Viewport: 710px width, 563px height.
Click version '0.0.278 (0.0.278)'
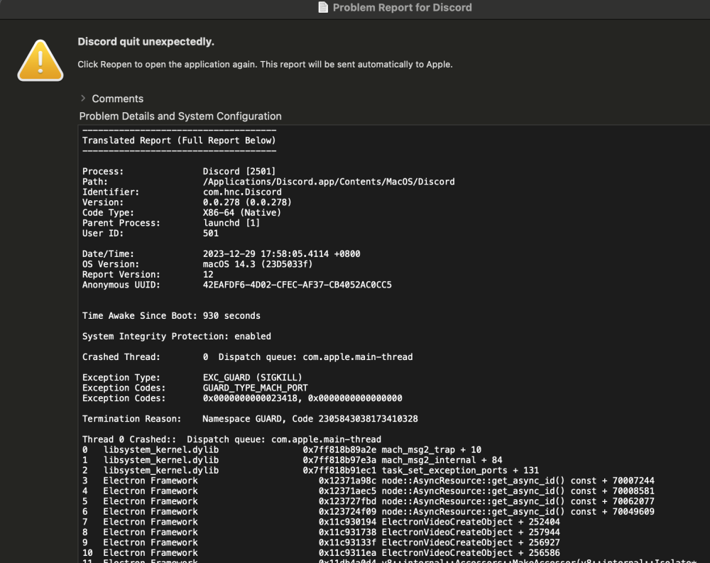[x=247, y=202]
